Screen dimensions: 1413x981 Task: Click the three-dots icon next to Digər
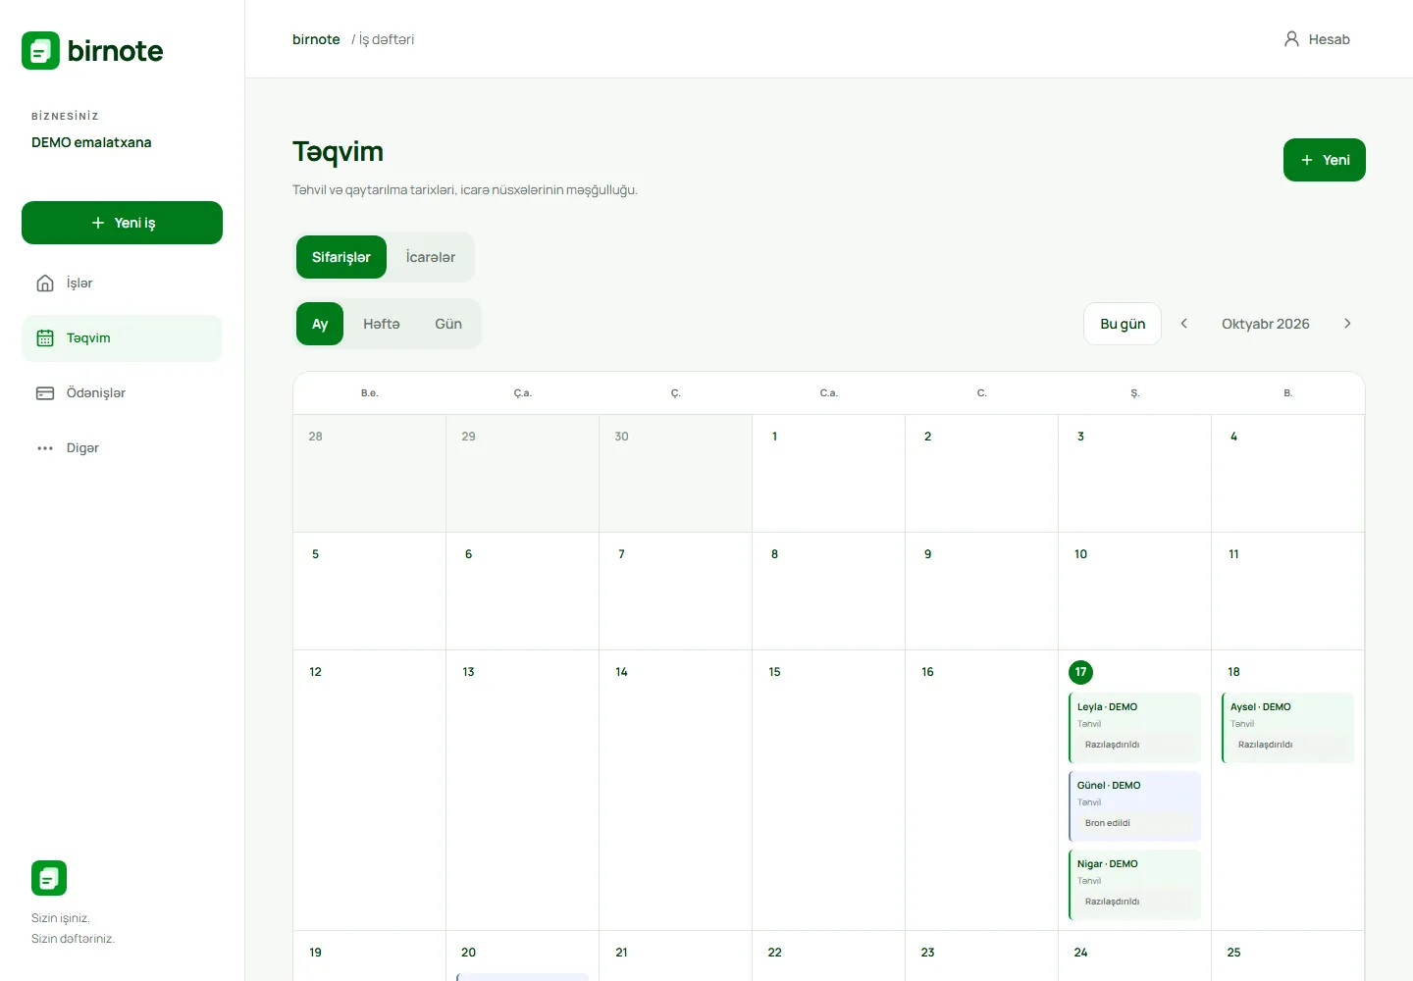pos(45,447)
